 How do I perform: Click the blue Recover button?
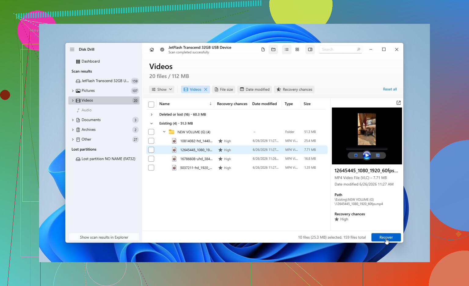pyautogui.click(x=386, y=237)
